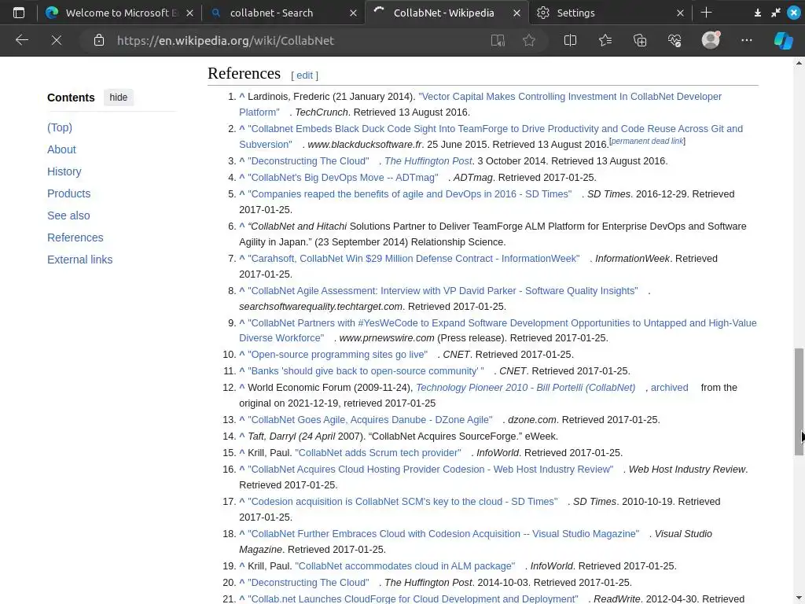Jump to References in Contents
Screen dimensions: 805x604
[75, 238]
